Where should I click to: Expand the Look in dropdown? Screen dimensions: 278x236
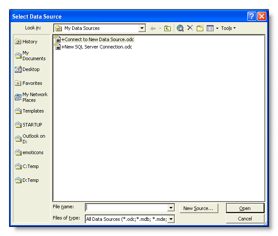(142, 28)
